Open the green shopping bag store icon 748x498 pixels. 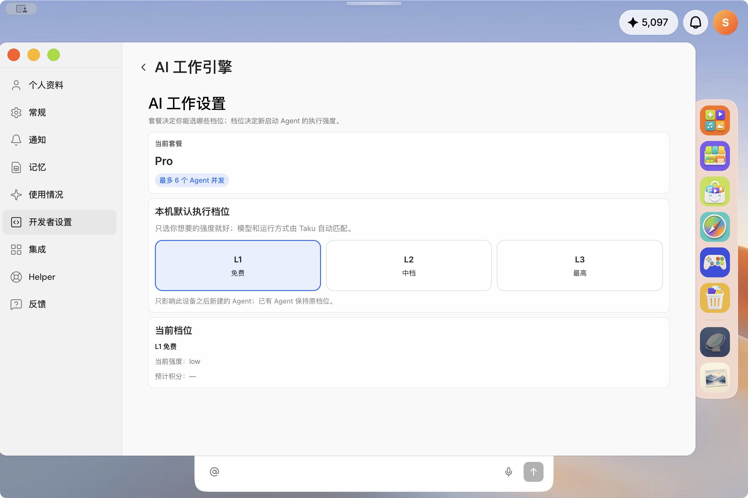715,191
